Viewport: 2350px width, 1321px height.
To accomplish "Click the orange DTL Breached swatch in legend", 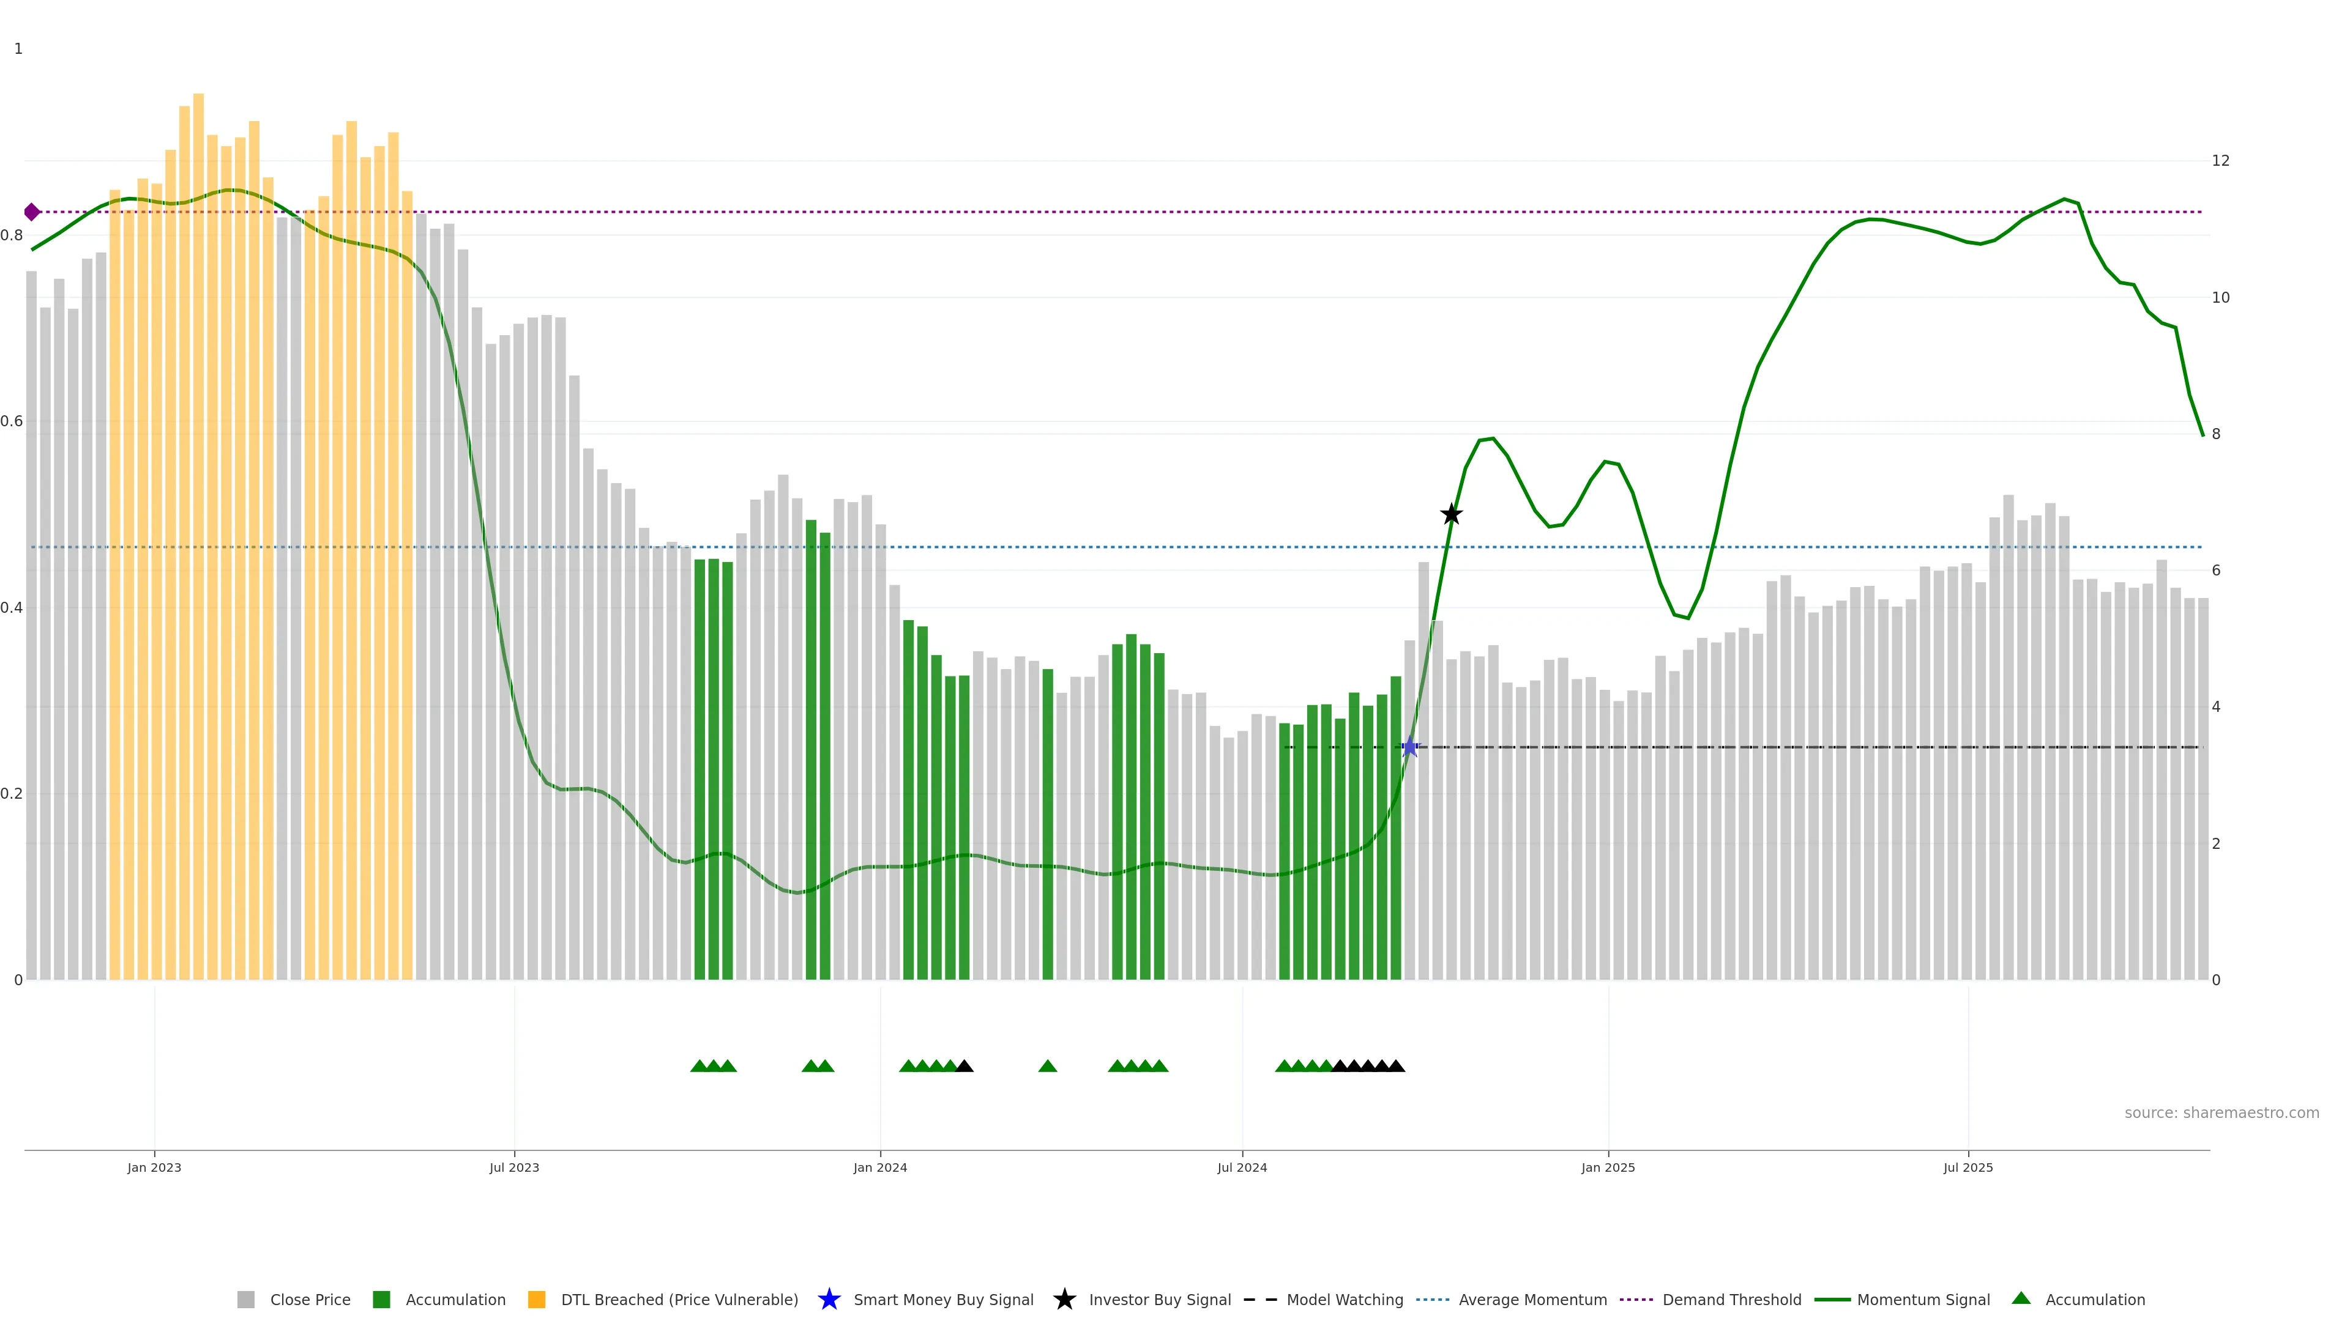I will point(537,1300).
